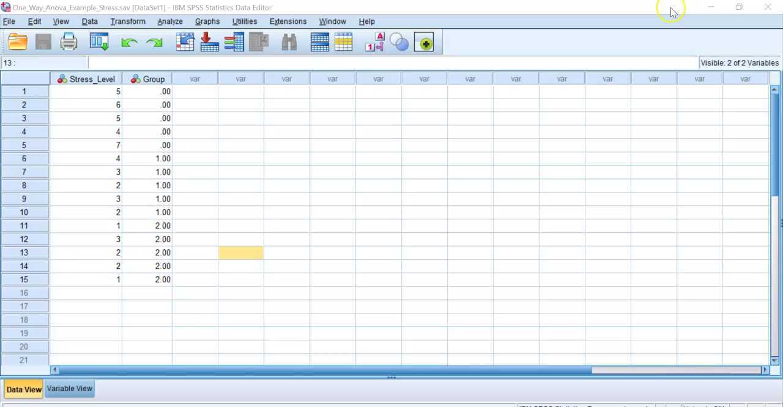Click the horizontal scrollbar's right arrow
This screenshot has width=783, height=407.
[x=765, y=370]
